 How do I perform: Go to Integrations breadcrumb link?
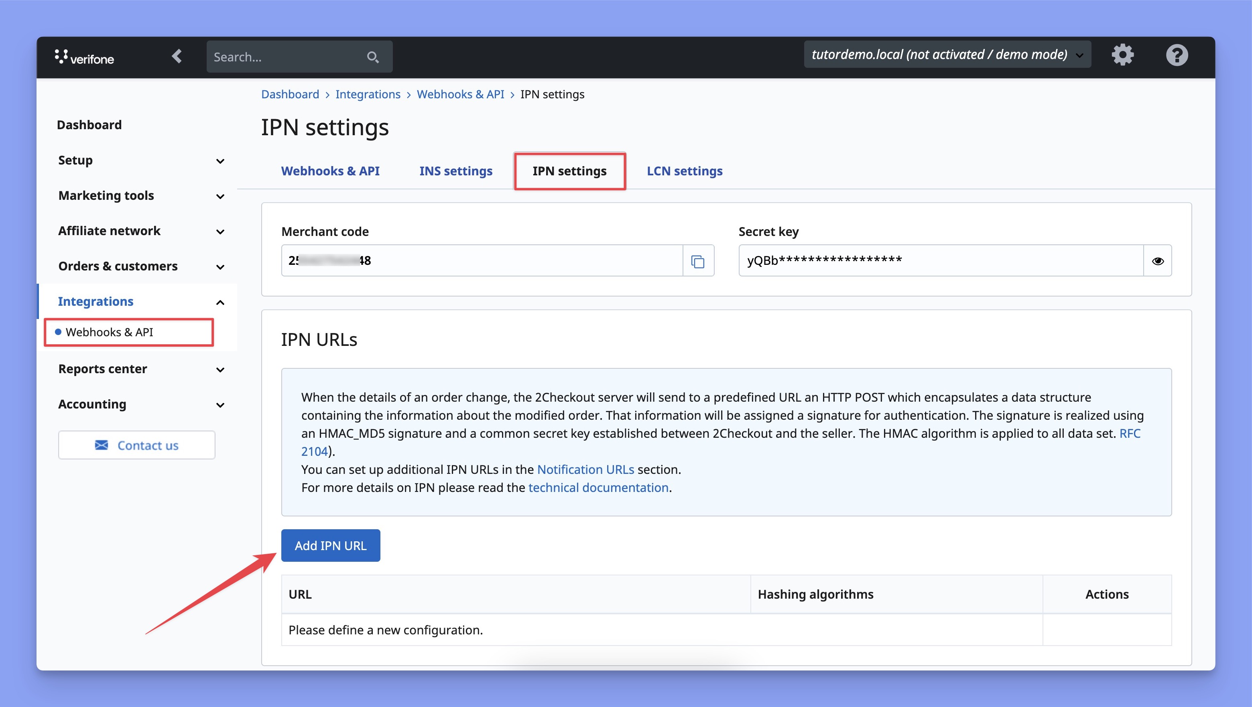click(x=368, y=94)
